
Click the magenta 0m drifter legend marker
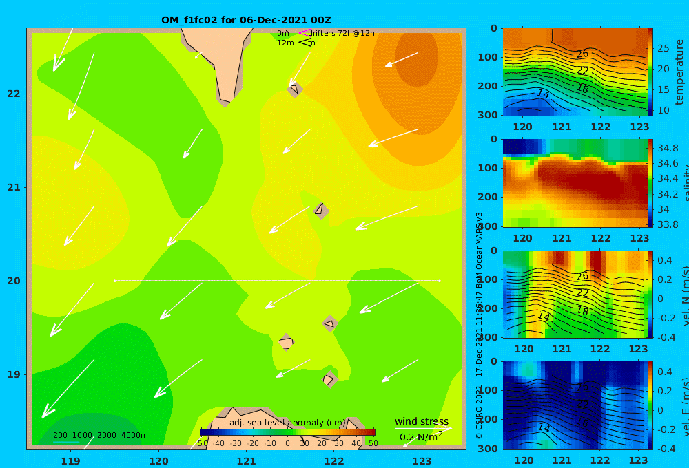[304, 33]
